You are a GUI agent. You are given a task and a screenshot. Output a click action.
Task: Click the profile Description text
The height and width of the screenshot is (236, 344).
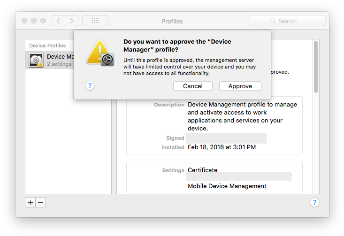tap(242, 116)
